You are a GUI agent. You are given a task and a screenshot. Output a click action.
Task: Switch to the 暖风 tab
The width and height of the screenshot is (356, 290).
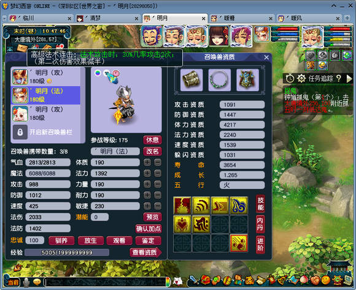(309, 18)
